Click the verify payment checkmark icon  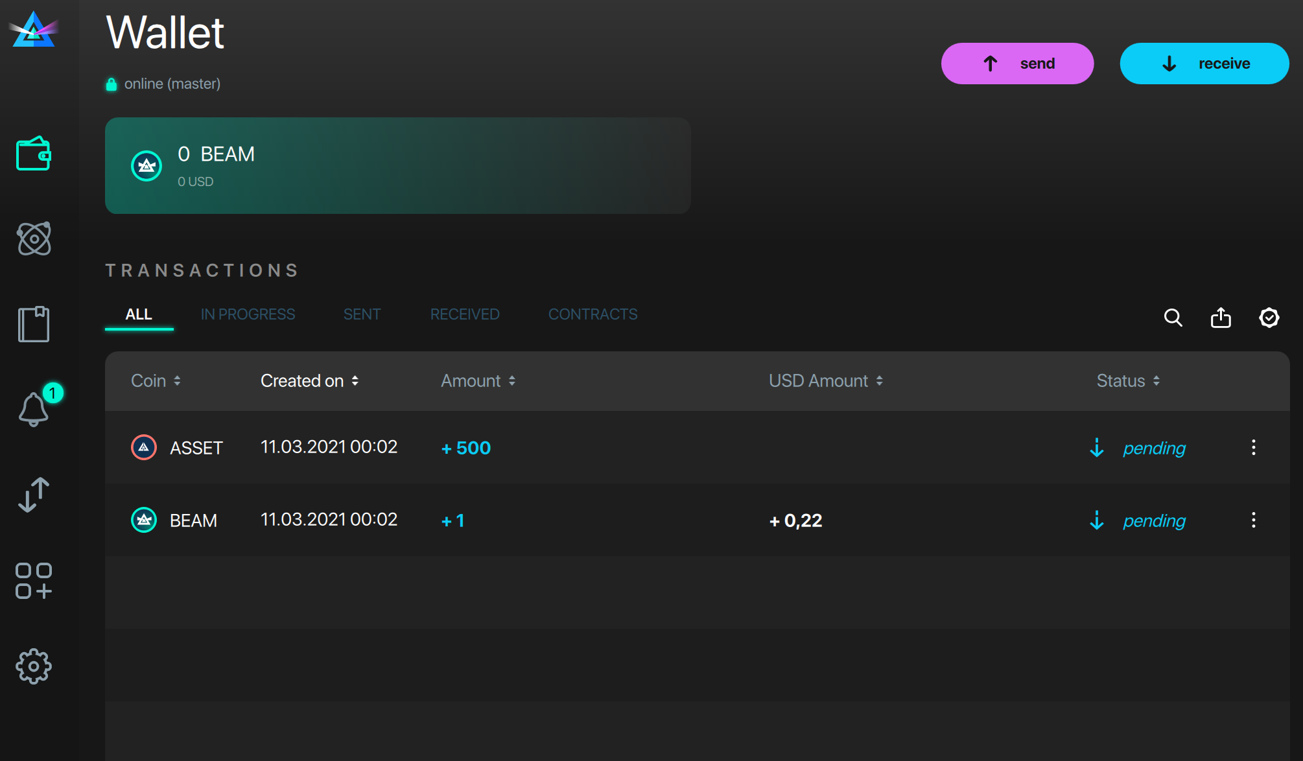tap(1269, 318)
